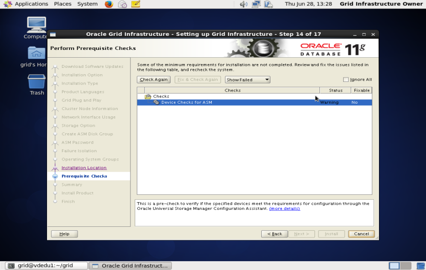Image resolution: width=426 pixels, height=270 pixels.
Task: Tick the Ignore All checkbox
Action: click(x=346, y=79)
